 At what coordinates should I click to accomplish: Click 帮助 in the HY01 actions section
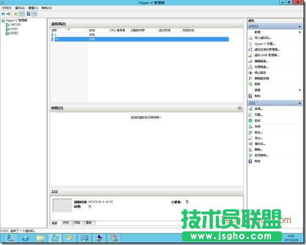coord(258,96)
